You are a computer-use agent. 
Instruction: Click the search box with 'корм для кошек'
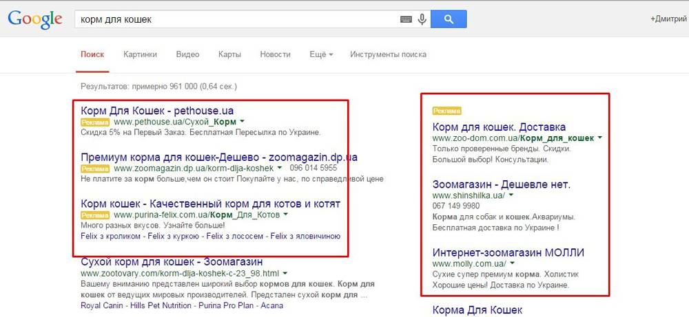(234, 19)
